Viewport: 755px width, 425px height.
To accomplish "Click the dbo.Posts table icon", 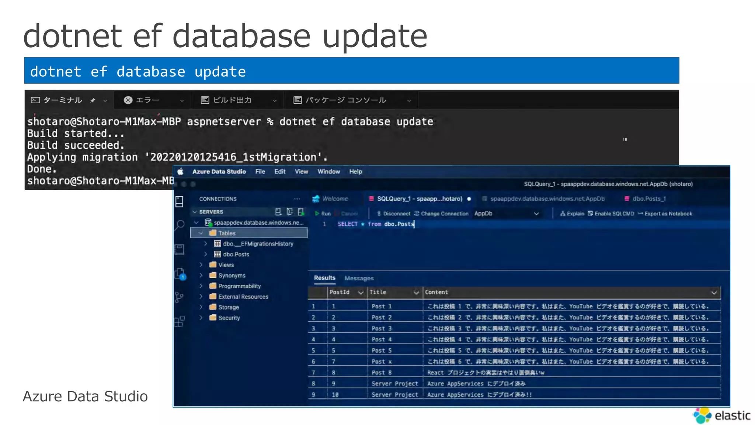I will 218,254.
